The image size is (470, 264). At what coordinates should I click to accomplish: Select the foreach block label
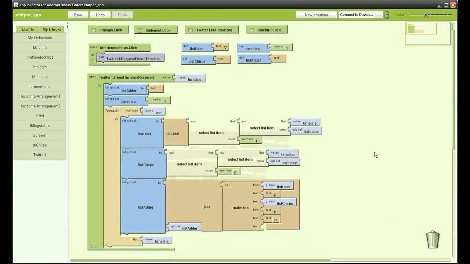click(x=112, y=111)
